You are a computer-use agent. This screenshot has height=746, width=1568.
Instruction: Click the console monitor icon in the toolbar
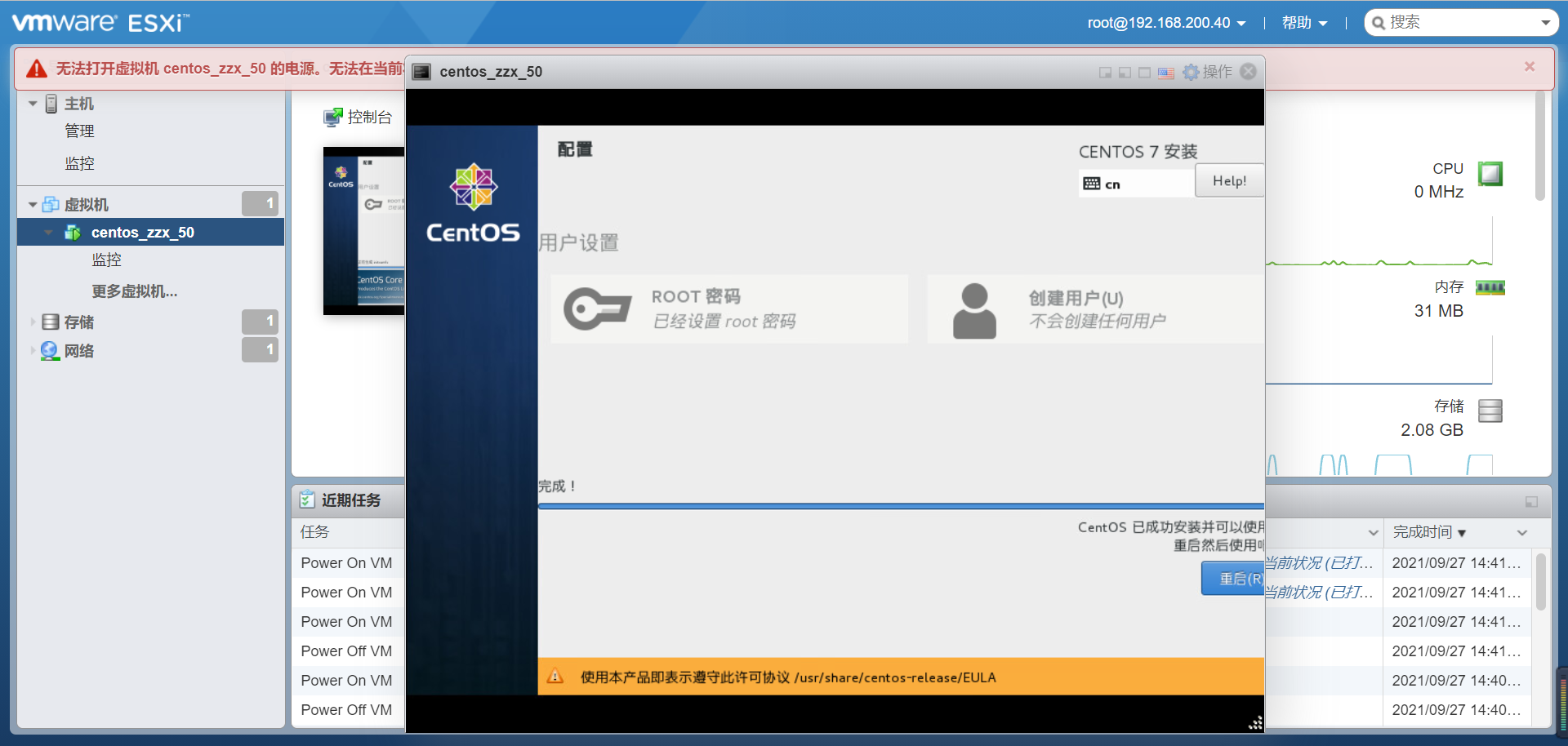(x=332, y=118)
